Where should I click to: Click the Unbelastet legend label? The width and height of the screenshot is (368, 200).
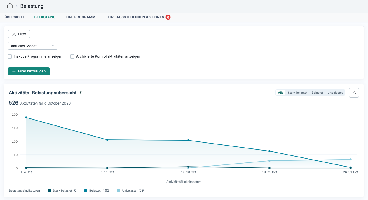[x=130, y=191]
